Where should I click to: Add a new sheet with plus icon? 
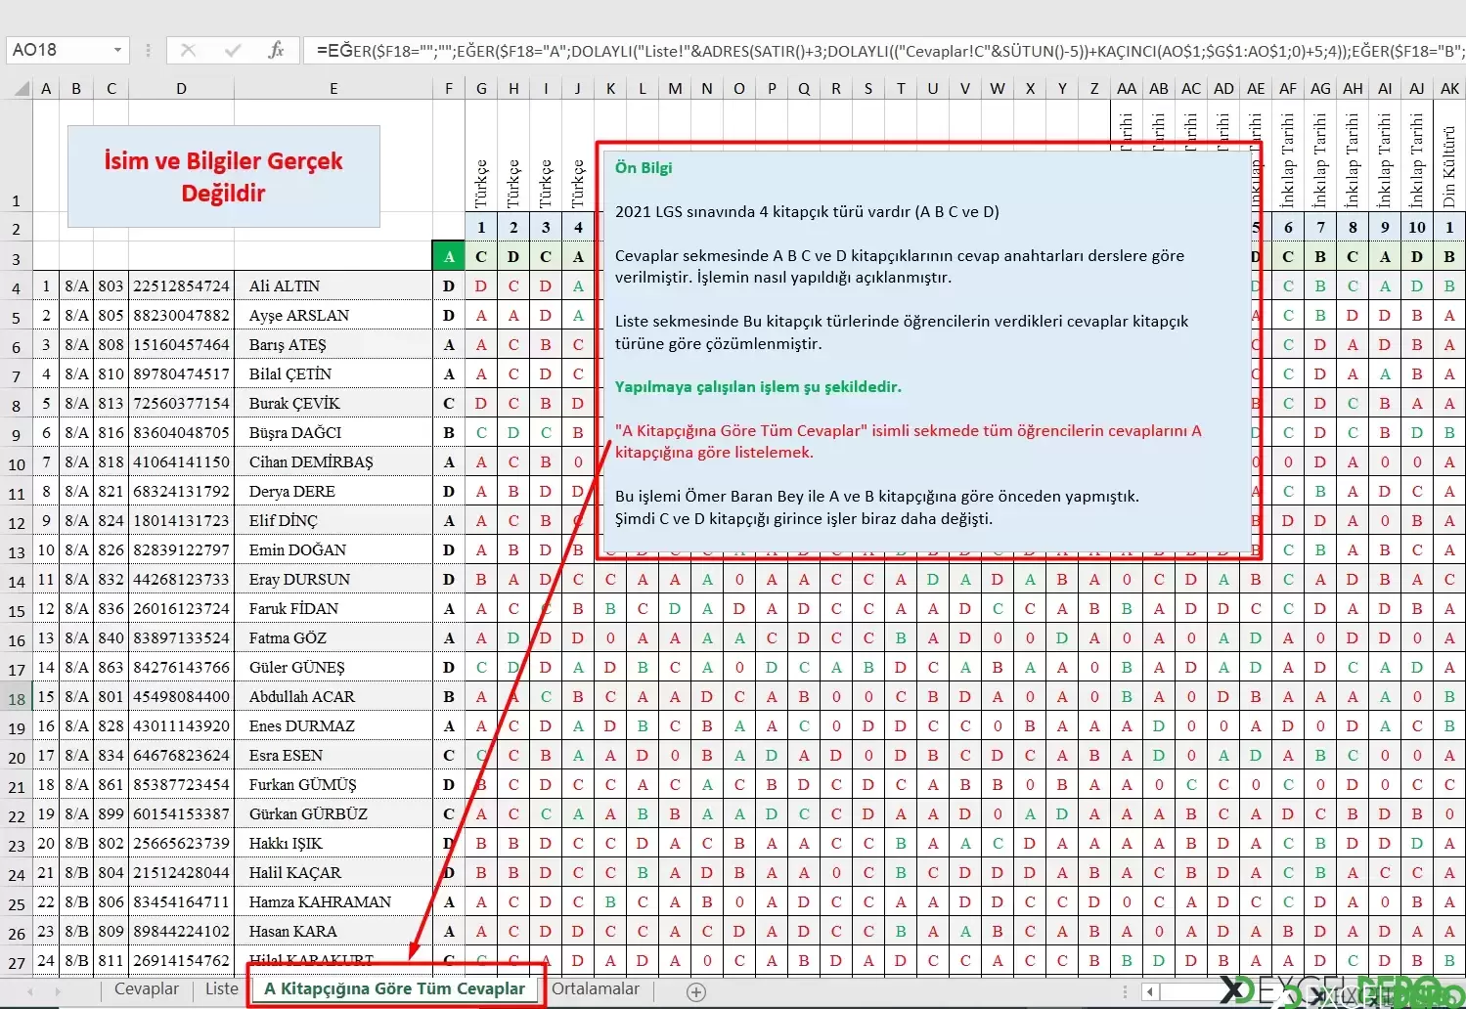point(696,992)
